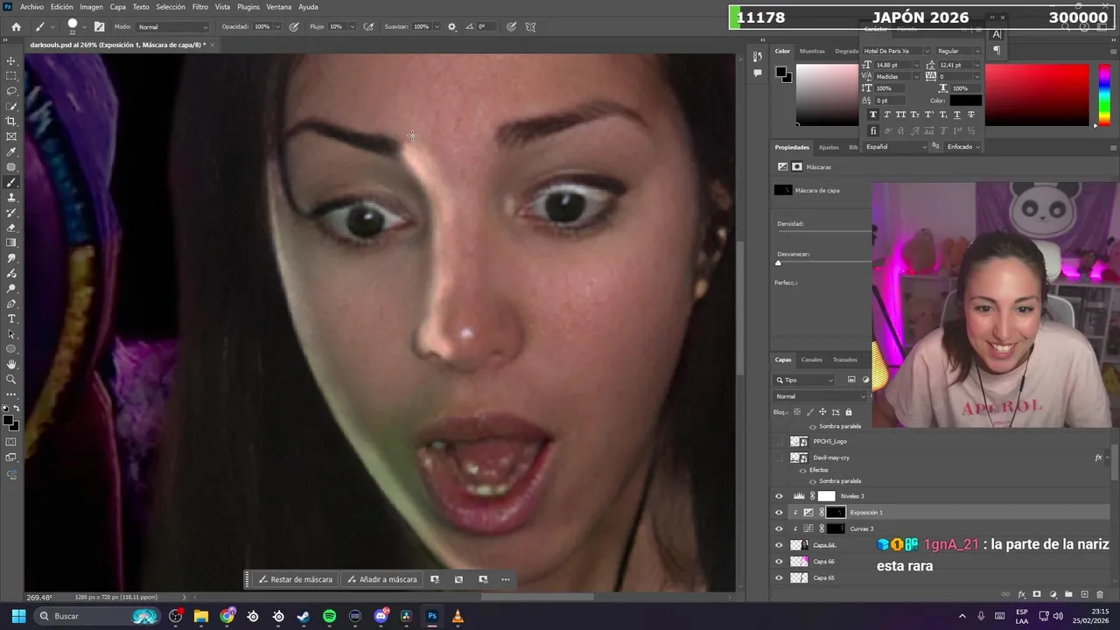The image size is (1120, 630).
Task: Hide the Capa 66 layer
Action: click(x=779, y=562)
